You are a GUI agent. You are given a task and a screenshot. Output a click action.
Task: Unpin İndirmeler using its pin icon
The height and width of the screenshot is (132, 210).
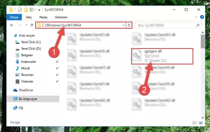[x=57, y=62]
